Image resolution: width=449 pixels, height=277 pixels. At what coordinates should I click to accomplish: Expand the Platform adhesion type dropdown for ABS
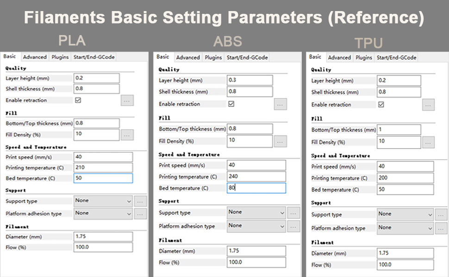click(256, 226)
